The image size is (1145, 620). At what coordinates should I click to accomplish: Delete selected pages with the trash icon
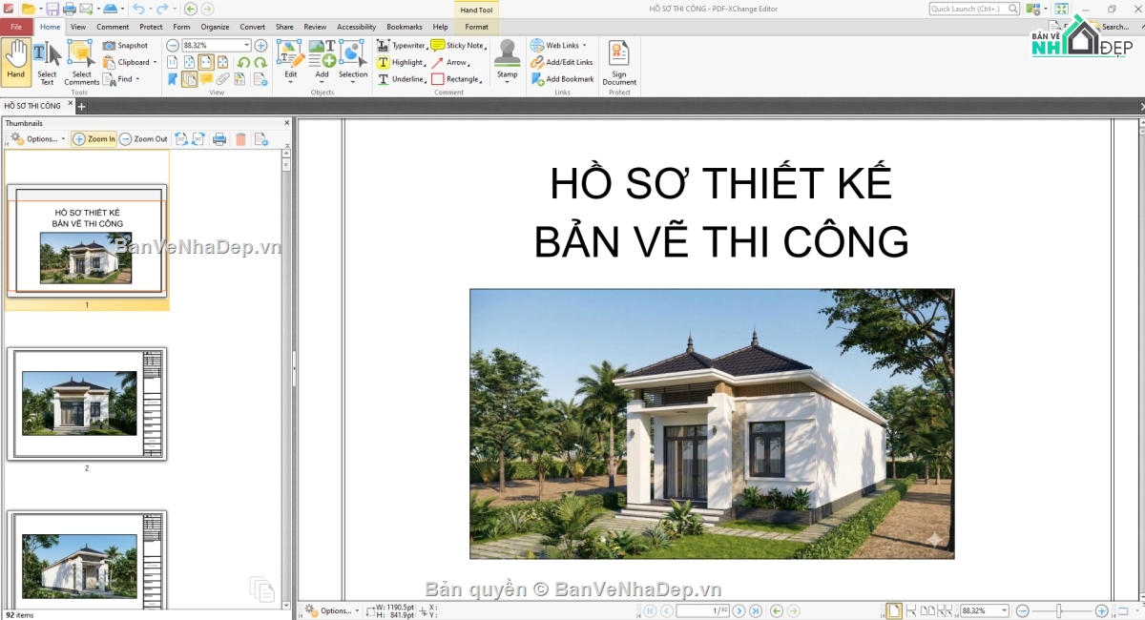240,139
